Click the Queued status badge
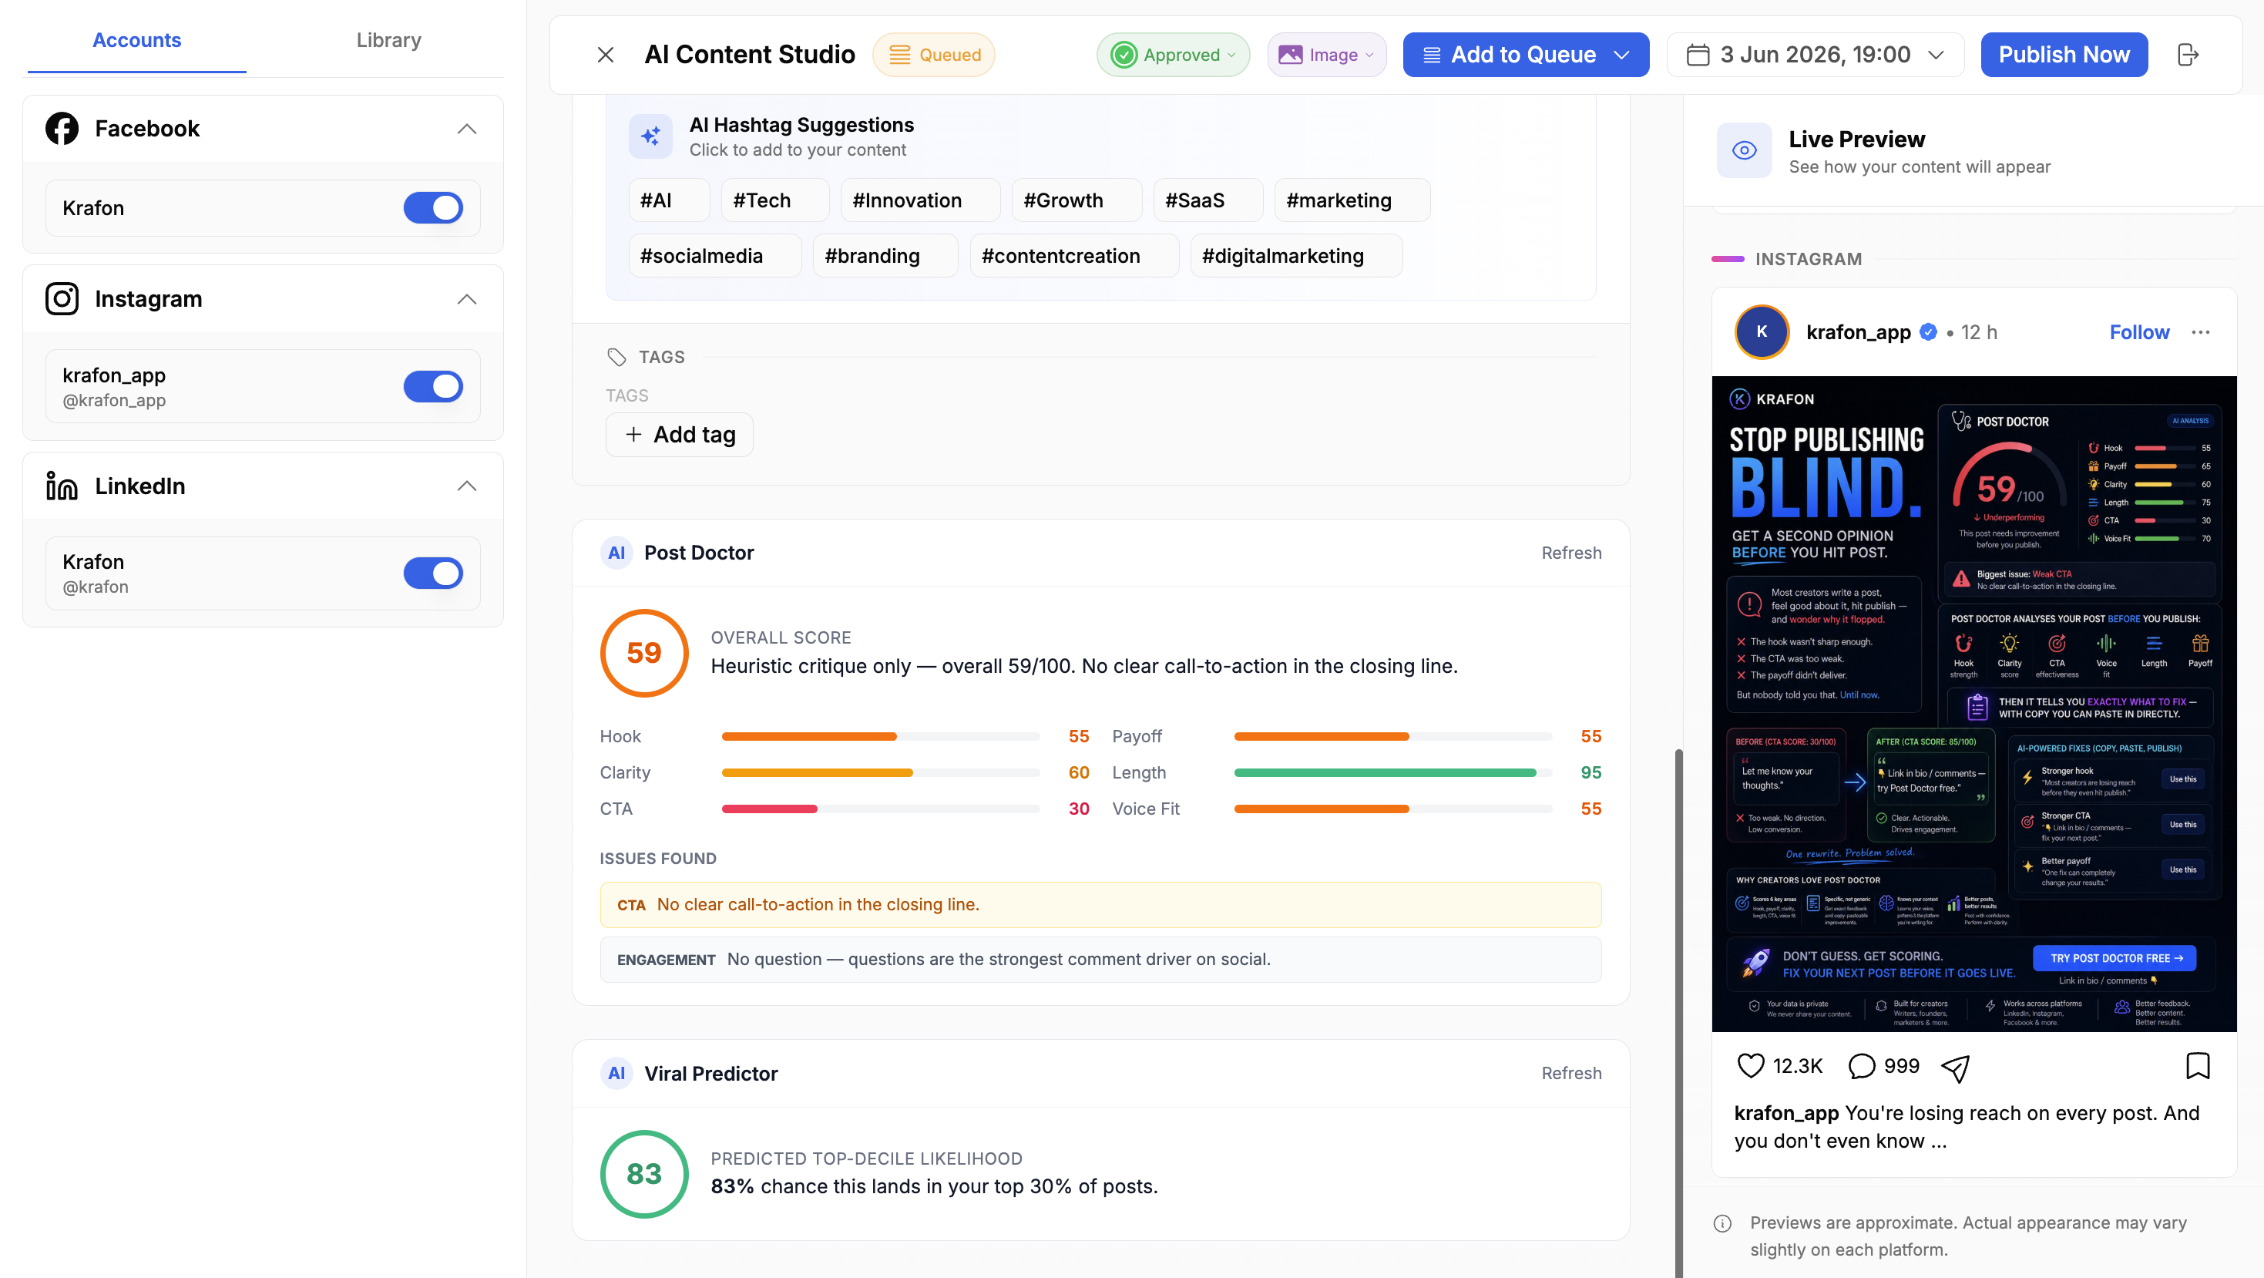The width and height of the screenshot is (2264, 1278). click(x=933, y=55)
